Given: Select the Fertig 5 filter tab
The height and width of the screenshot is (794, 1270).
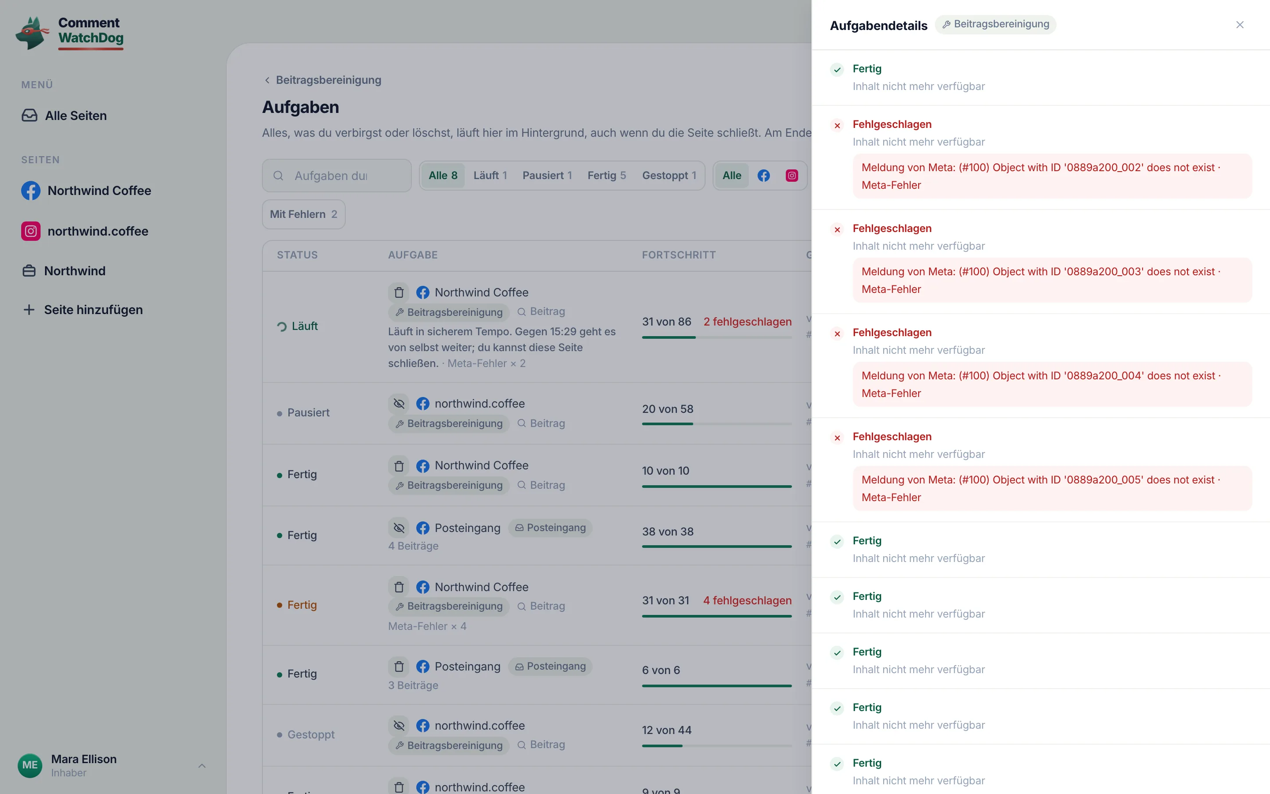Looking at the screenshot, I should click(607, 176).
